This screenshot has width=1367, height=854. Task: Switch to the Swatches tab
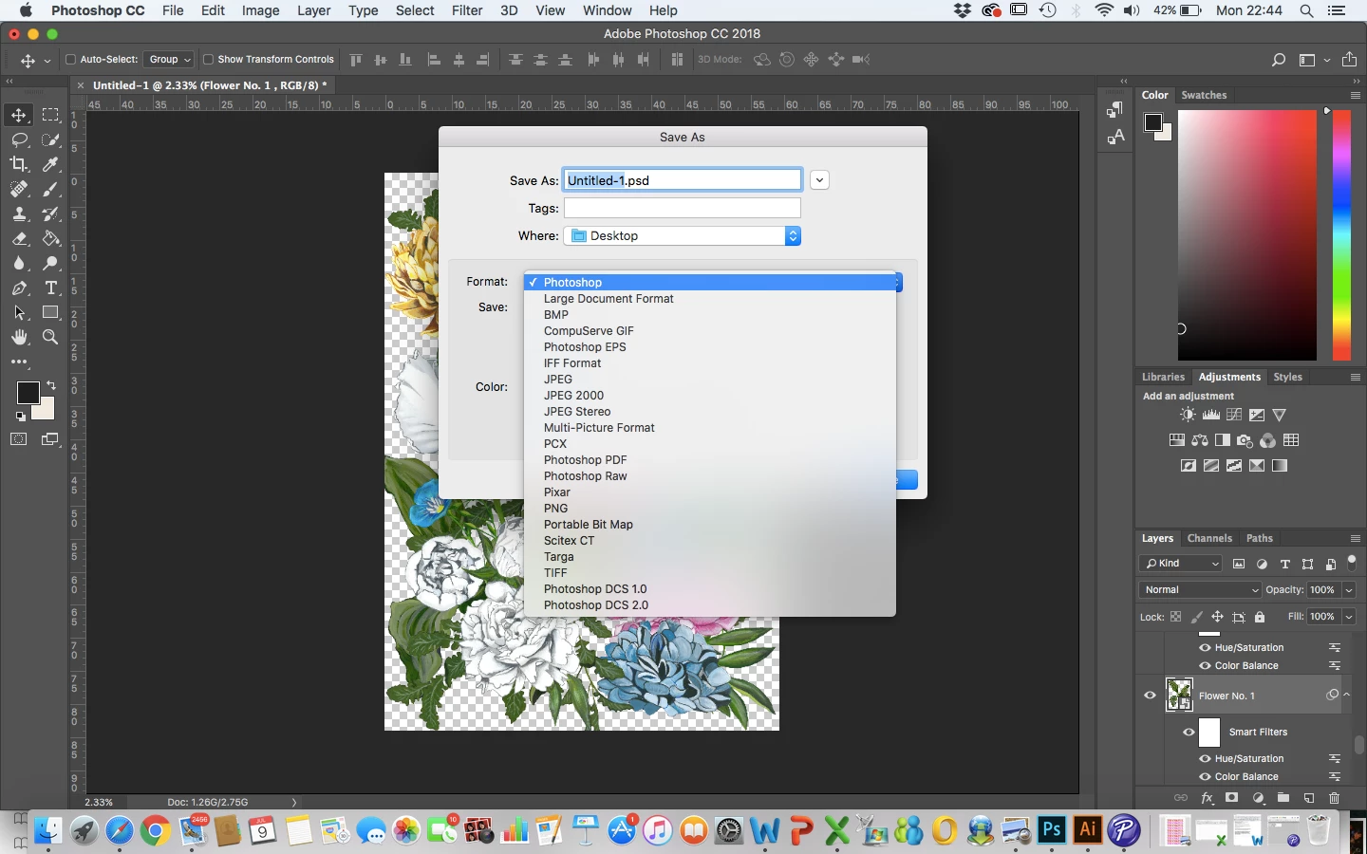[1204, 96]
